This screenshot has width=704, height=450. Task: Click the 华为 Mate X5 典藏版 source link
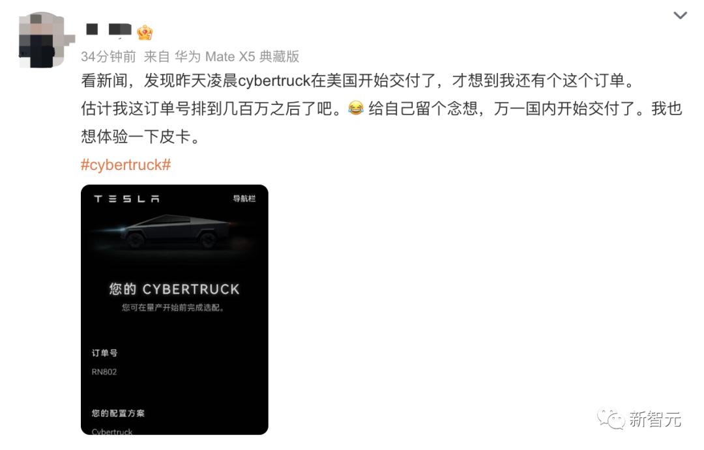pyautogui.click(x=237, y=57)
